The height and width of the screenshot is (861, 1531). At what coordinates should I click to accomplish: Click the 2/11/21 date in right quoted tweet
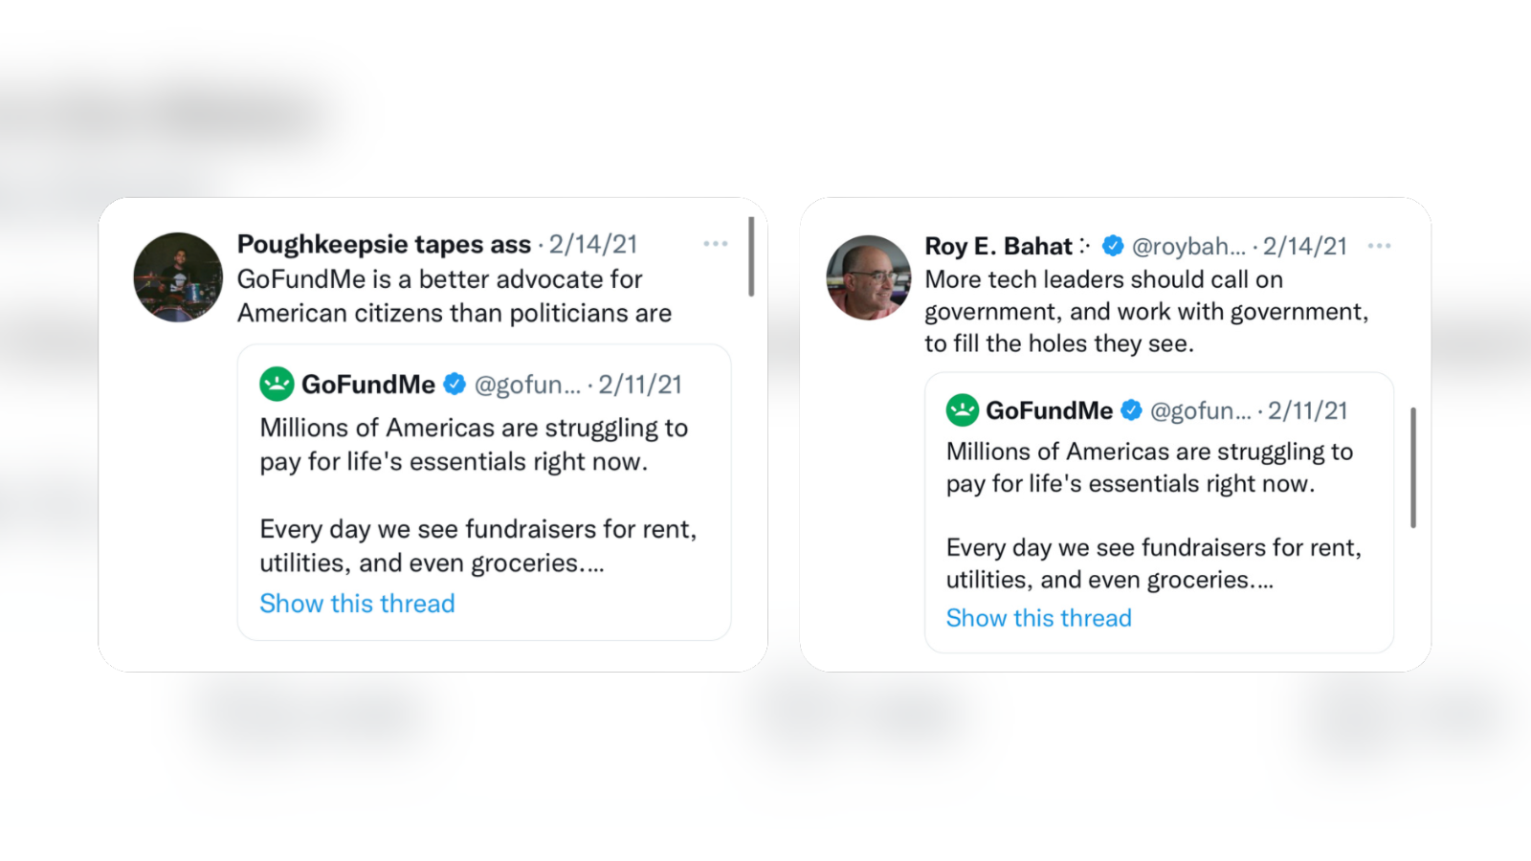1308,411
